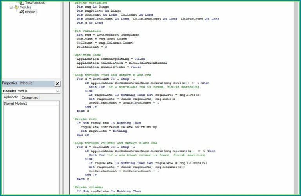Click the 'DeleteCount = 0' line

coord(92,47)
